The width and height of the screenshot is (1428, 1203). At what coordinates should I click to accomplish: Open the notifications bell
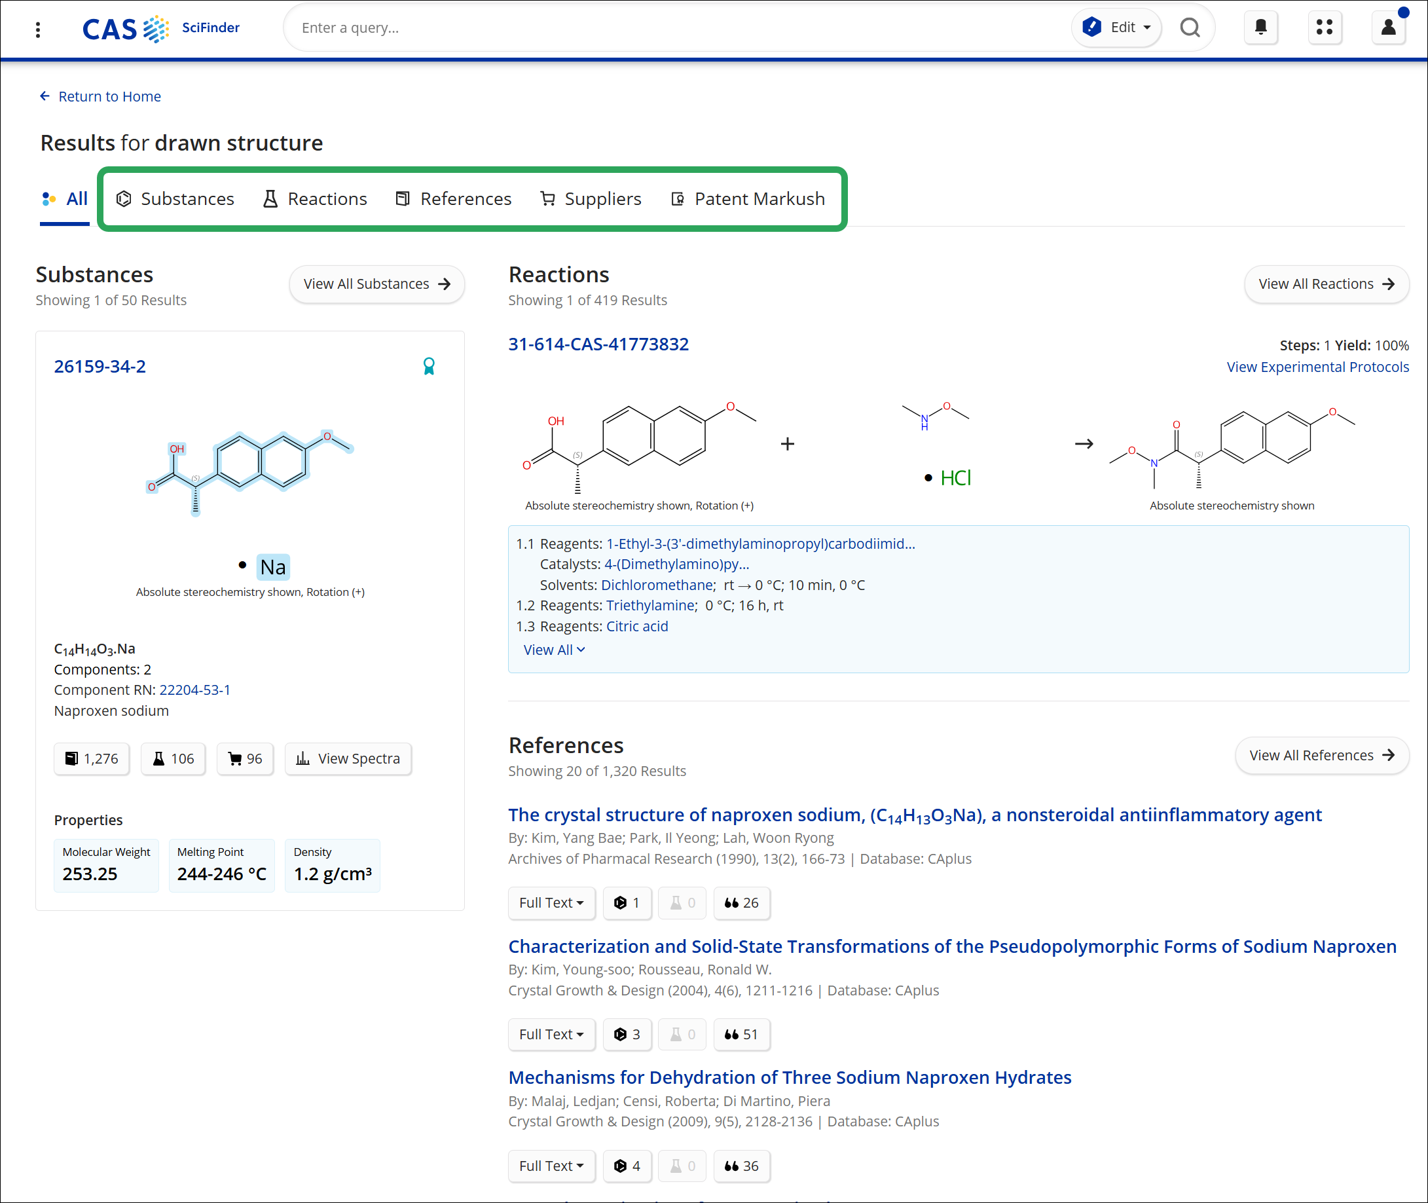tap(1260, 28)
